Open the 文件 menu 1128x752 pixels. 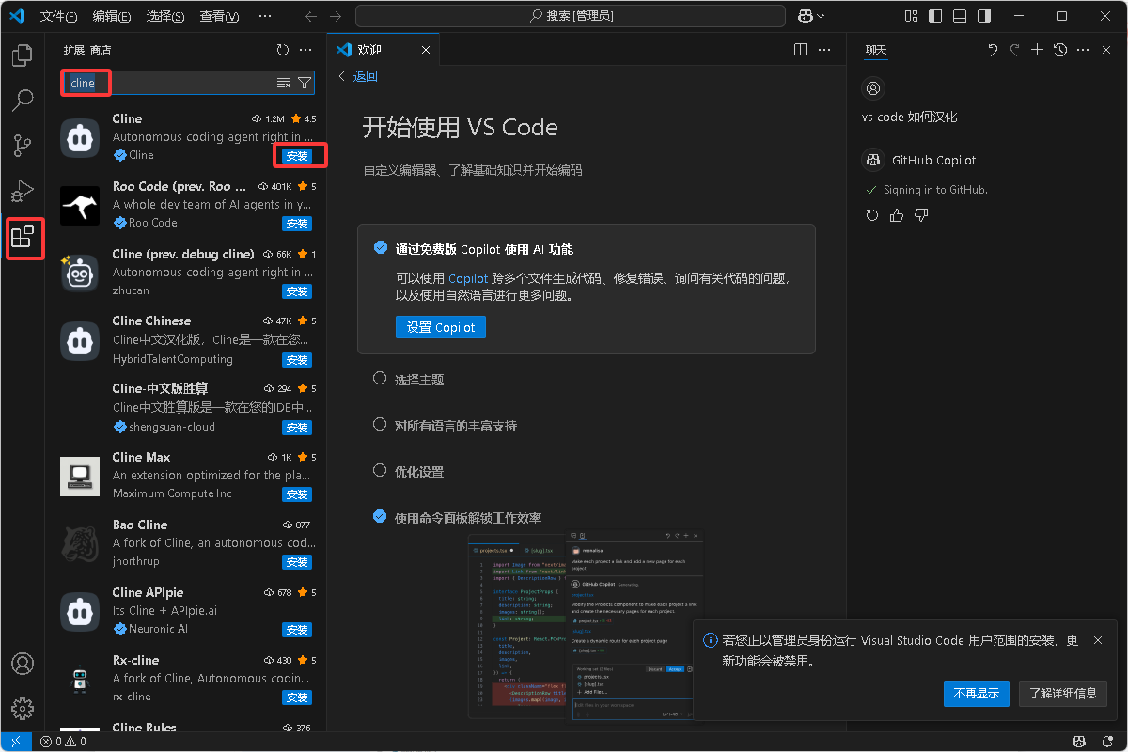pyautogui.click(x=58, y=16)
